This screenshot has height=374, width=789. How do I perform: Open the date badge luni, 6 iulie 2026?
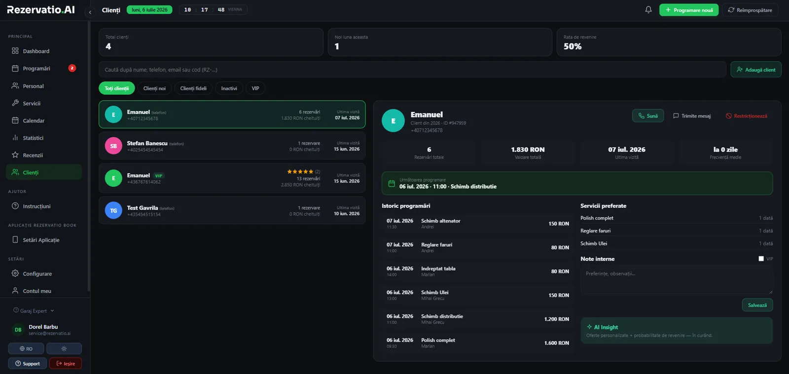[x=149, y=10]
